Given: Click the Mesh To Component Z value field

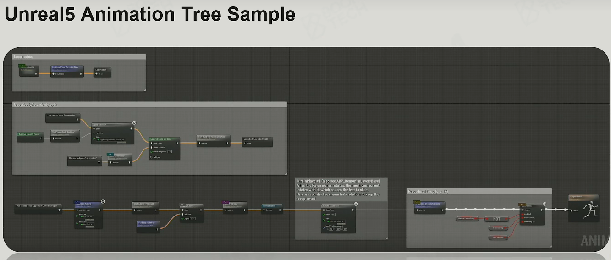Looking at the screenshot, I should click(345, 229).
